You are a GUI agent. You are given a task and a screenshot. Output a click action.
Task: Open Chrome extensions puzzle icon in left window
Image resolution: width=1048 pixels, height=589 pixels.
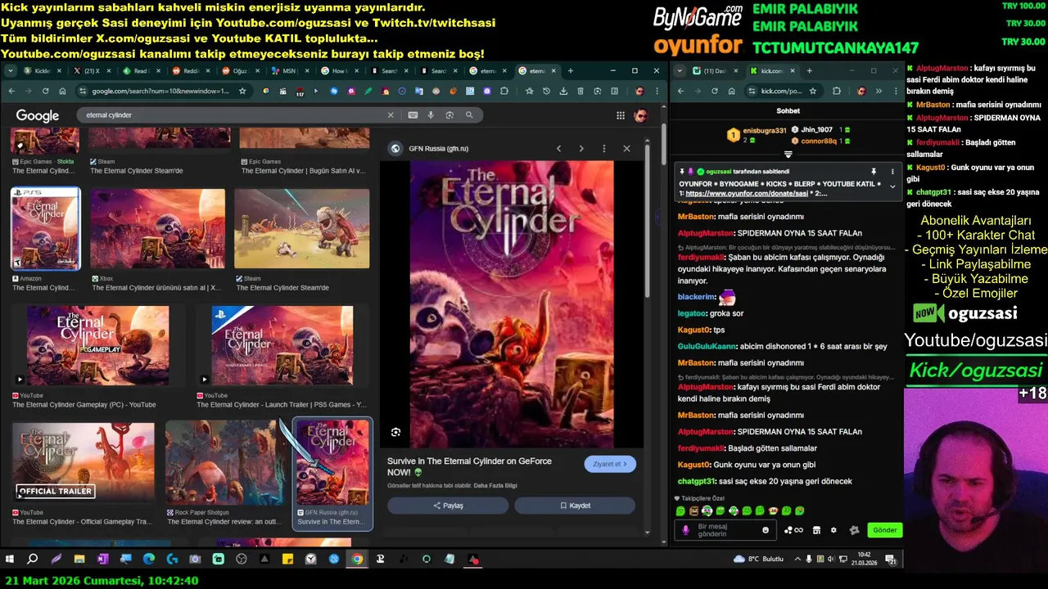[504, 91]
